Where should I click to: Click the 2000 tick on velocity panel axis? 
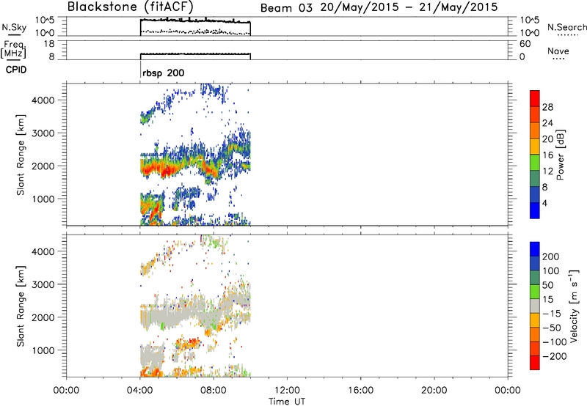[x=43, y=317]
